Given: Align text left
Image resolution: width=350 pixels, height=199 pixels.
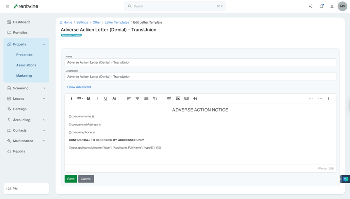Looking at the screenshot, I should [129, 98].
